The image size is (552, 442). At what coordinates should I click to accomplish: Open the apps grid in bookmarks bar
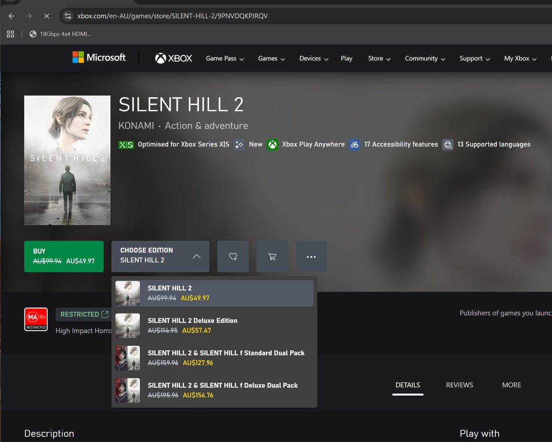coord(11,34)
